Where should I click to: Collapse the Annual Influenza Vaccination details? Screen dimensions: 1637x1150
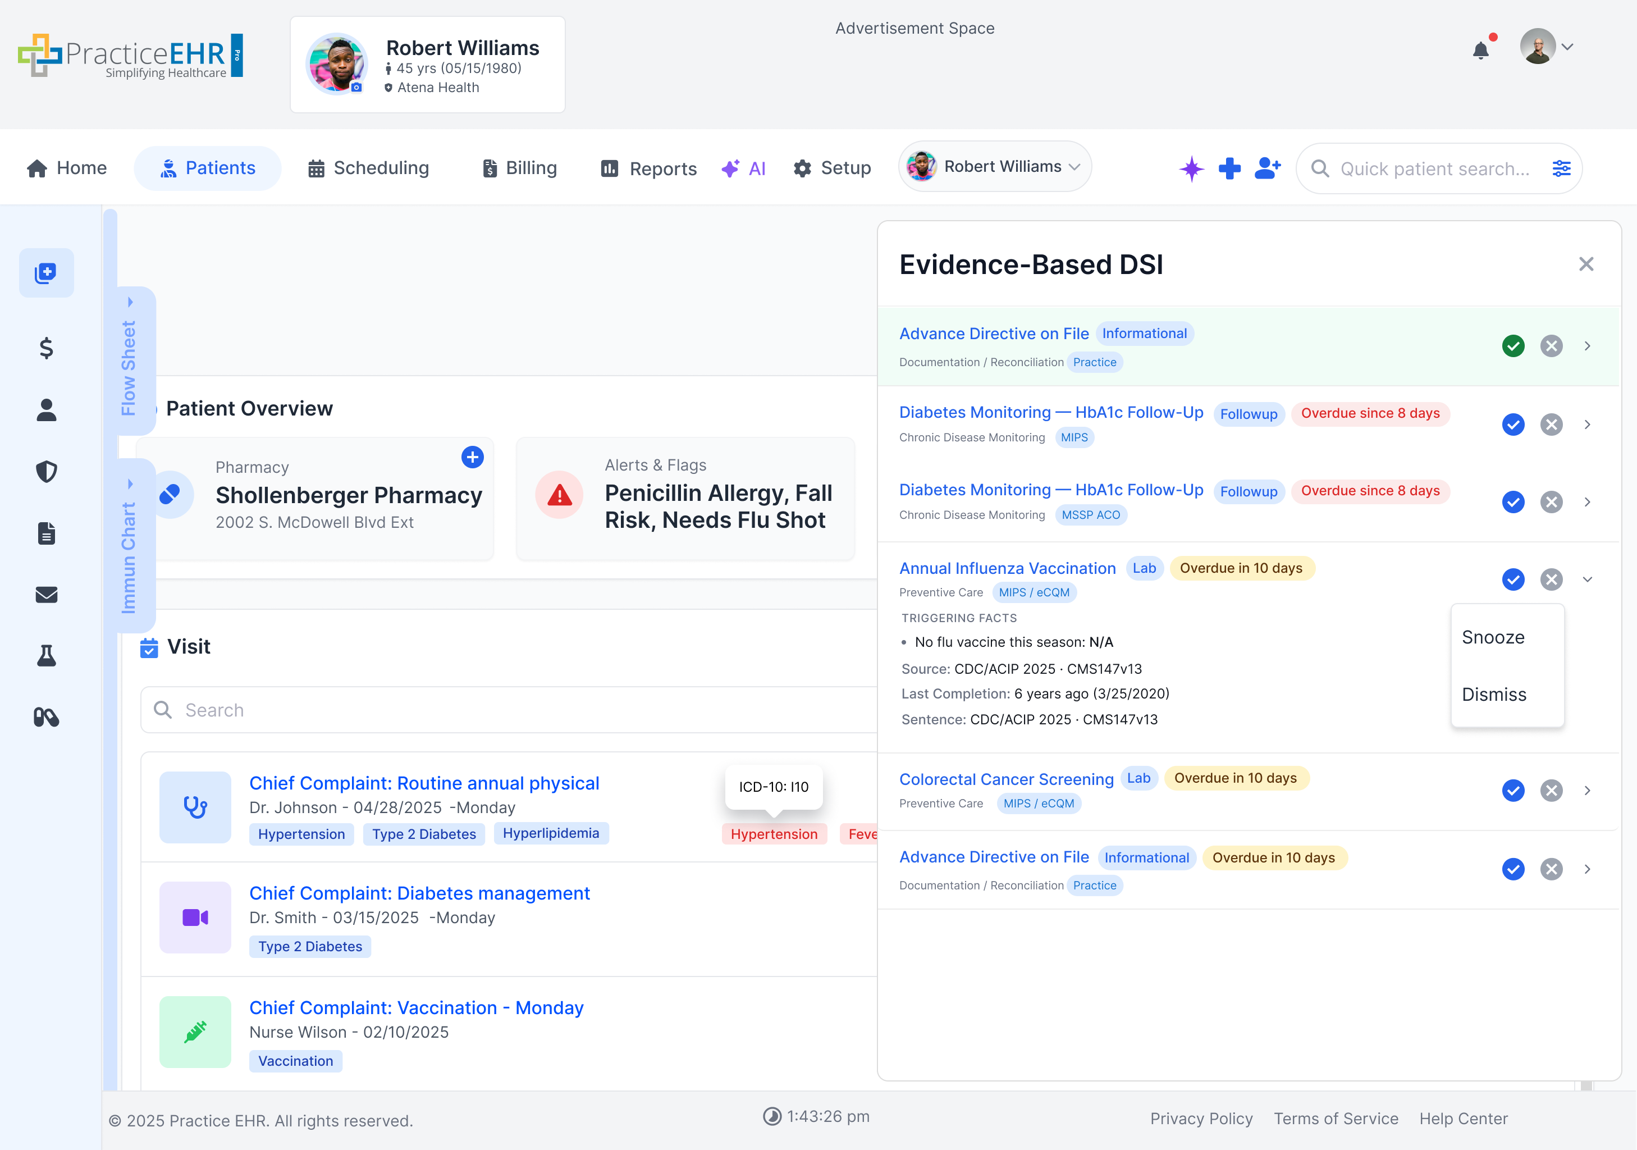tap(1588, 579)
